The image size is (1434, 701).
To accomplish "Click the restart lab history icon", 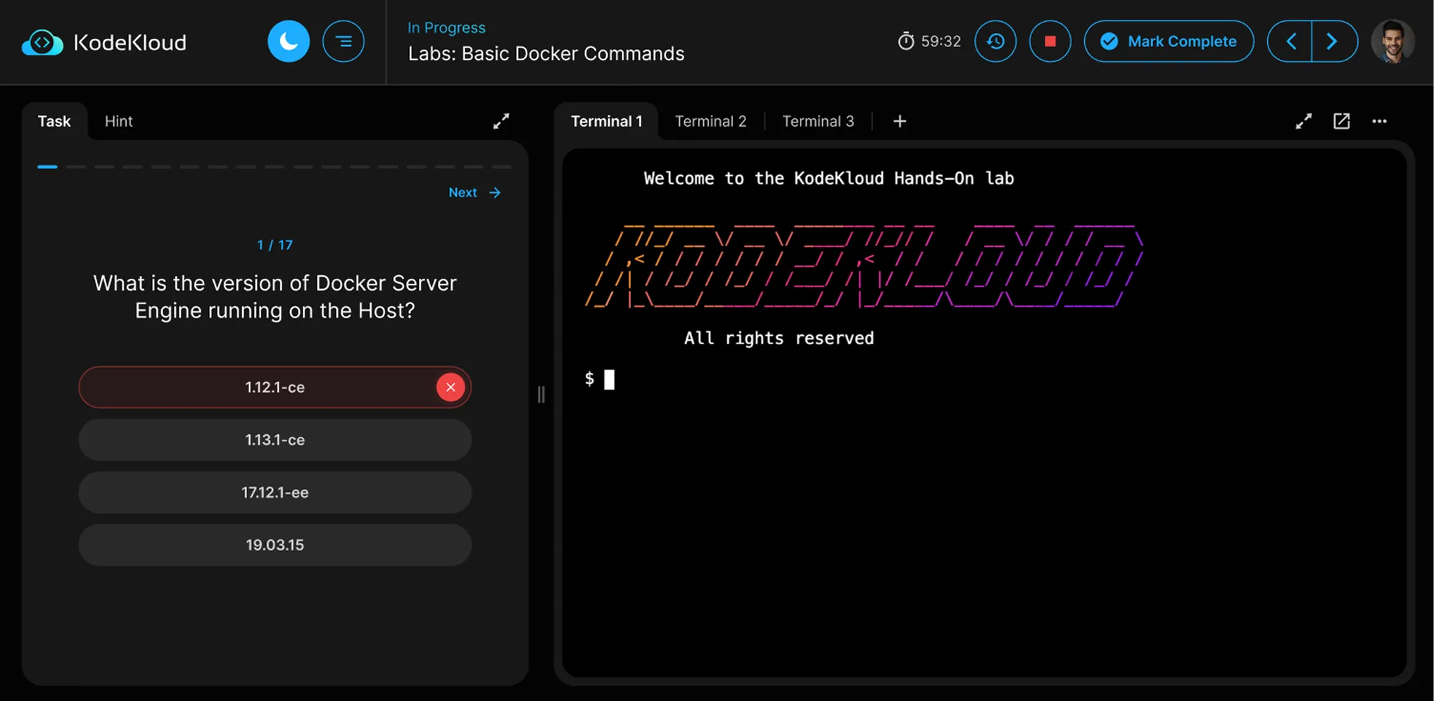I will pos(995,42).
